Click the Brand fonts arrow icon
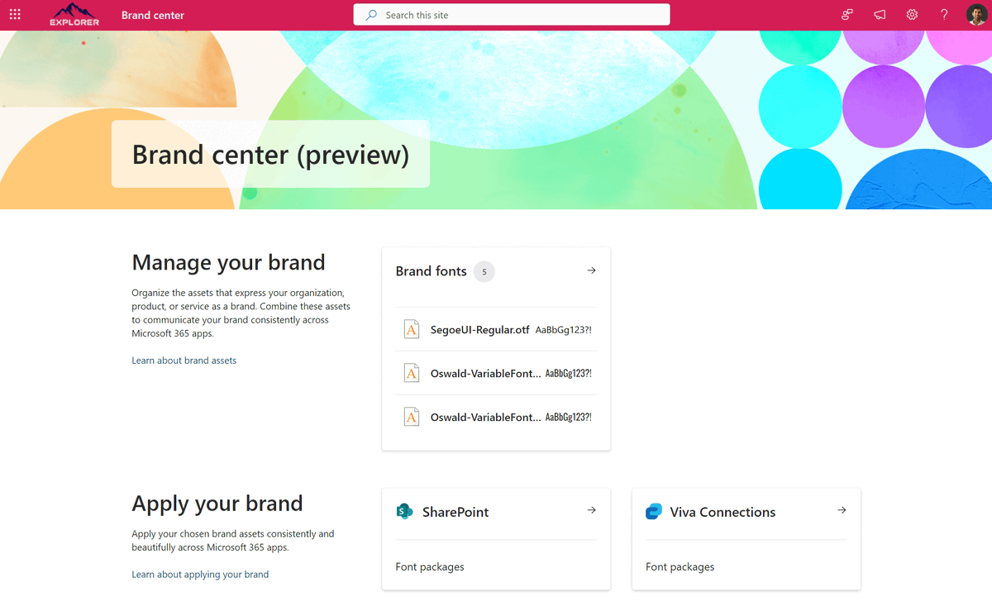The height and width of the screenshot is (607, 992). point(591,270)
